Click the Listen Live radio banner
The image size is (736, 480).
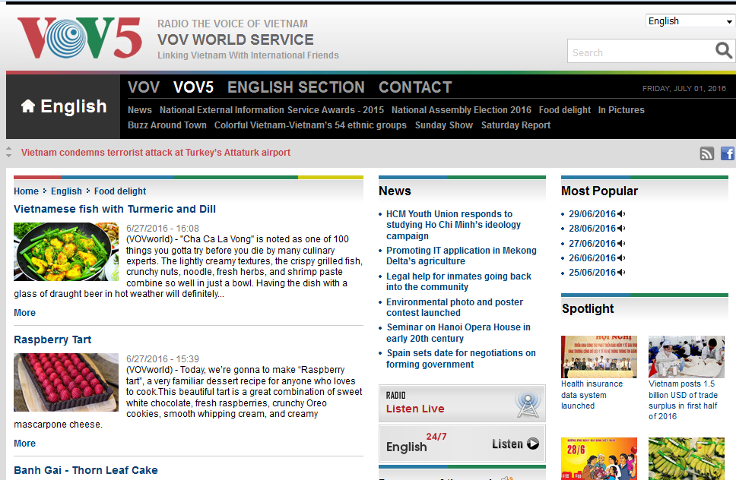[x=462, y=403]
